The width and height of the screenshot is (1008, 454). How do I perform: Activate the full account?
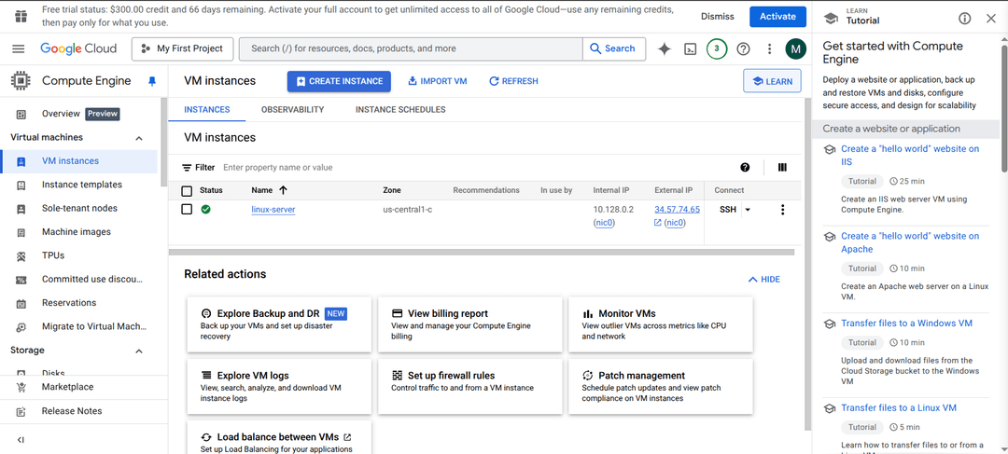(x=777, y=17)
